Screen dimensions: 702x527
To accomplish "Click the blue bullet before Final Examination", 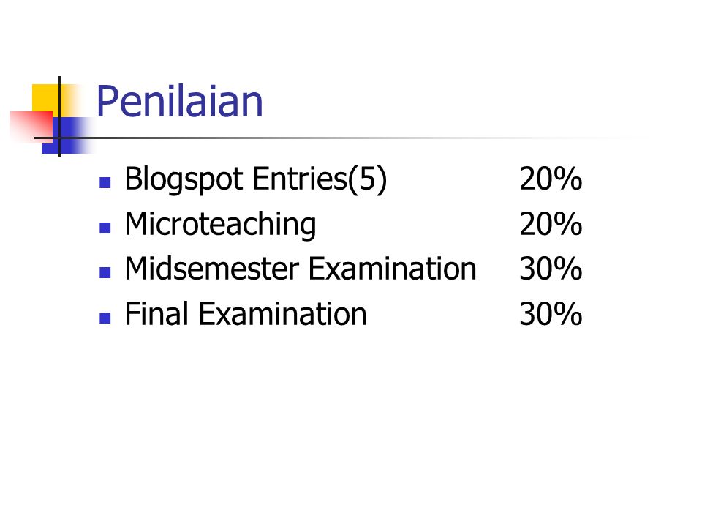I will pyautogui.click(x=105, y=318).
